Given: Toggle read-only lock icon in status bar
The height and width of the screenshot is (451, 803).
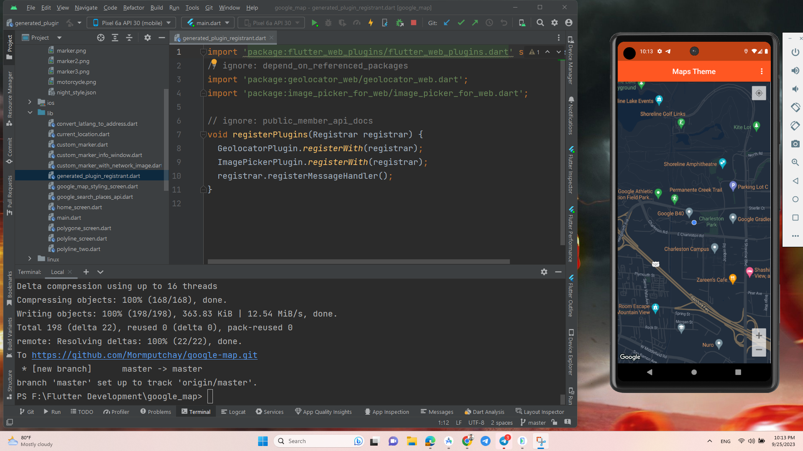Looking at the screenshot, I should (554, 422).
